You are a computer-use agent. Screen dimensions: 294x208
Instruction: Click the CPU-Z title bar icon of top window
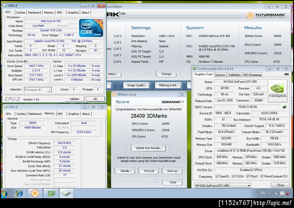click(5, 6)
